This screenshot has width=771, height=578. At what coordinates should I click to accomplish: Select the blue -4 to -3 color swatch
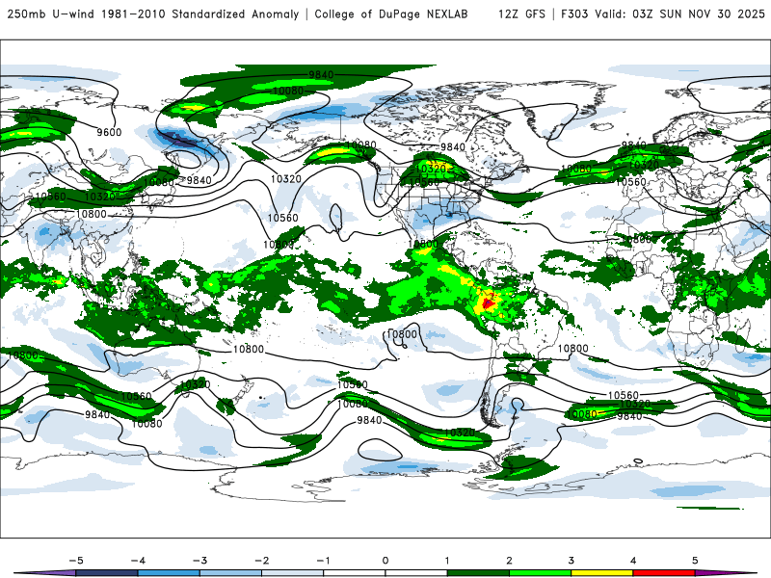[x=169, y=573]
